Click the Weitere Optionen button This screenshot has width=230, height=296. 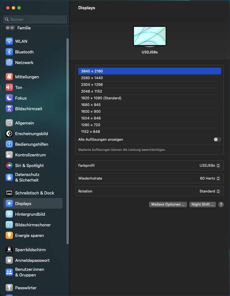168,205
